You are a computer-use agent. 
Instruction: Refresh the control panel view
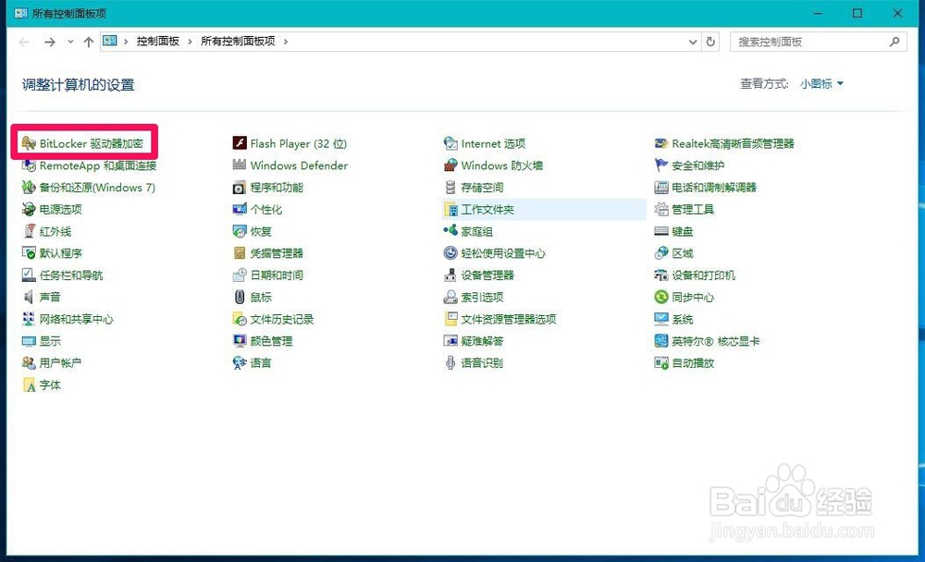coord(710,42)
